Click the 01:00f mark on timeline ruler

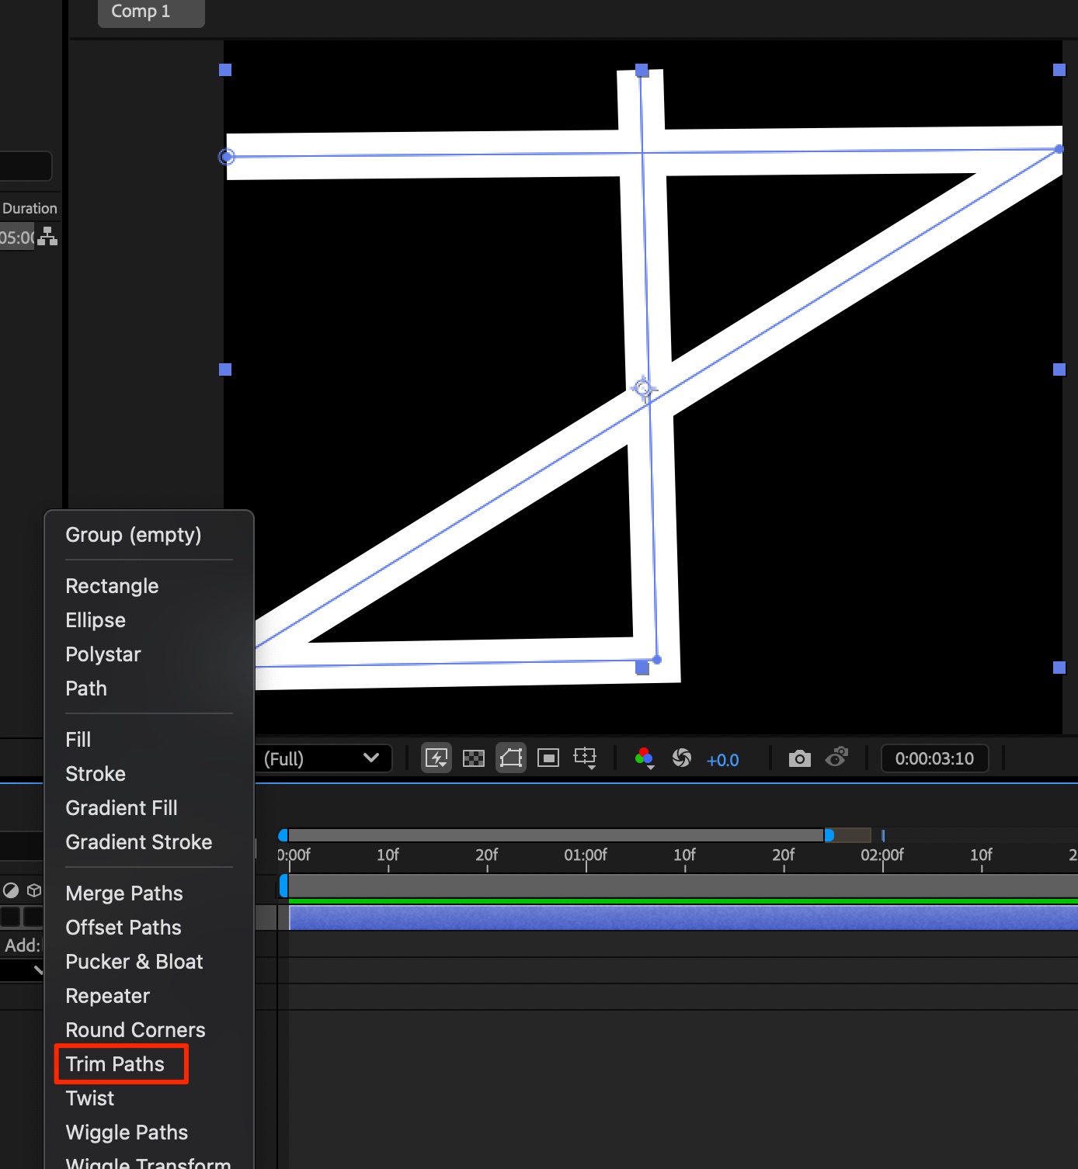coord(586,855)
